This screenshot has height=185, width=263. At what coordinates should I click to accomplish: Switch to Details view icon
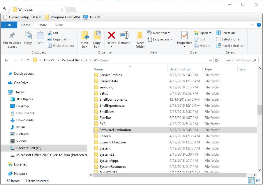(x=252, y=181)
